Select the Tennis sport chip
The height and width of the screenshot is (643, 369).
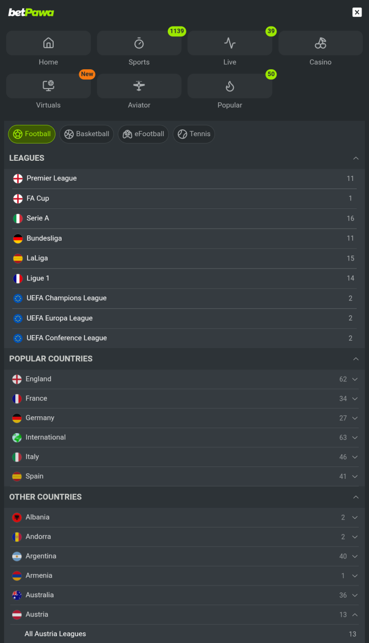[x=194, y=134]
